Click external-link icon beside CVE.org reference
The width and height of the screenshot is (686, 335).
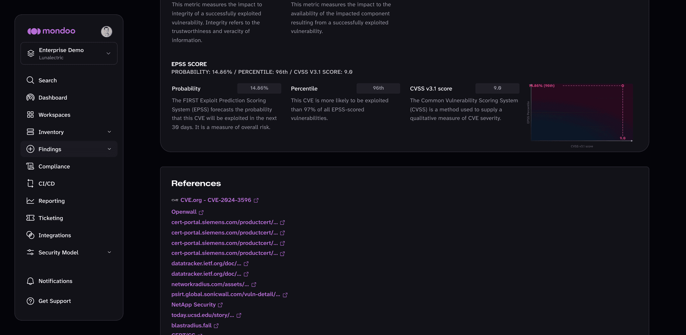tap(256, 200)
